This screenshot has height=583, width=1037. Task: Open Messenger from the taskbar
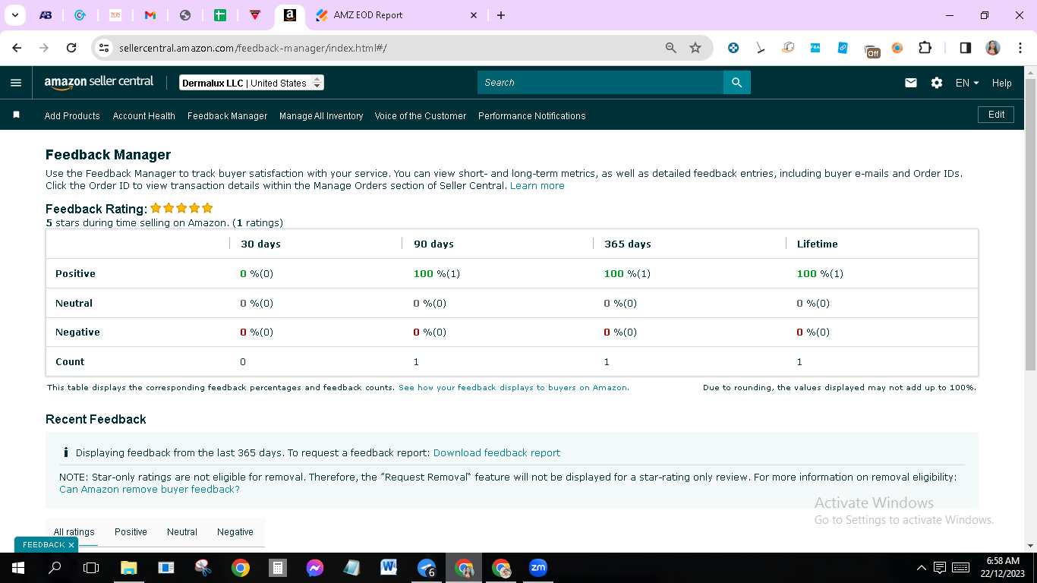(x=315, y=568)
